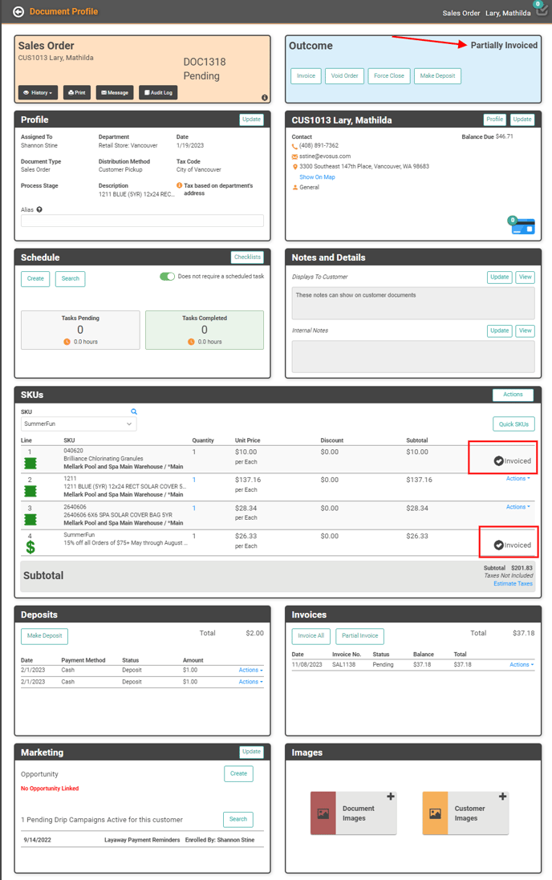Open Actions menu for SKU line 2
552x880 pixels.
click(517, 479)
